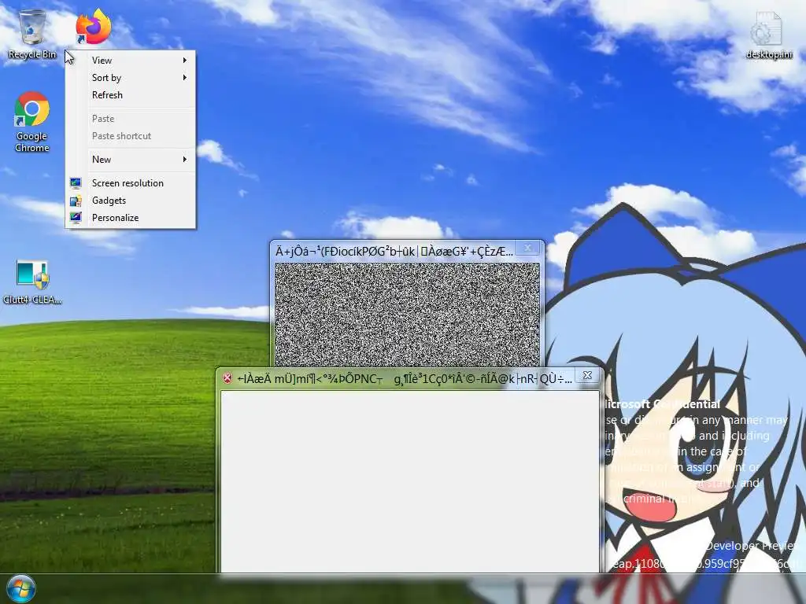Click the Screen resolution monitor icon
This screenshot has height=604, width=806.
pyautogui.click(x=76, y=182)
